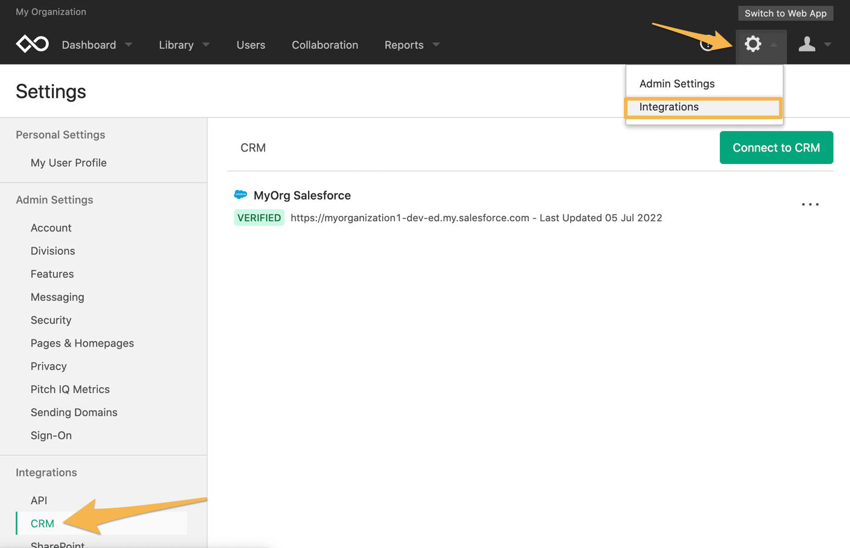Click the CRM section heading
Viewport: 850px width, 548px height.
pos(253,148)
